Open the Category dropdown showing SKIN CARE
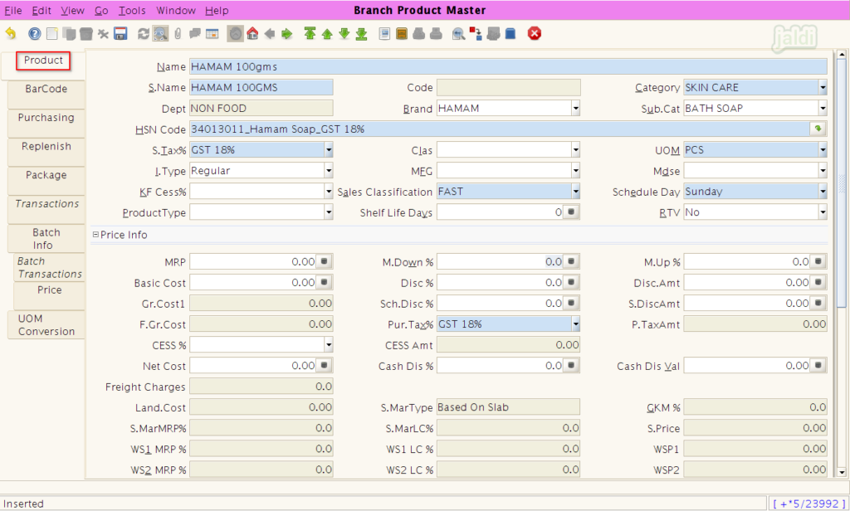The height and width of the screenshot is (511, 850). click(x=823, y=87)
